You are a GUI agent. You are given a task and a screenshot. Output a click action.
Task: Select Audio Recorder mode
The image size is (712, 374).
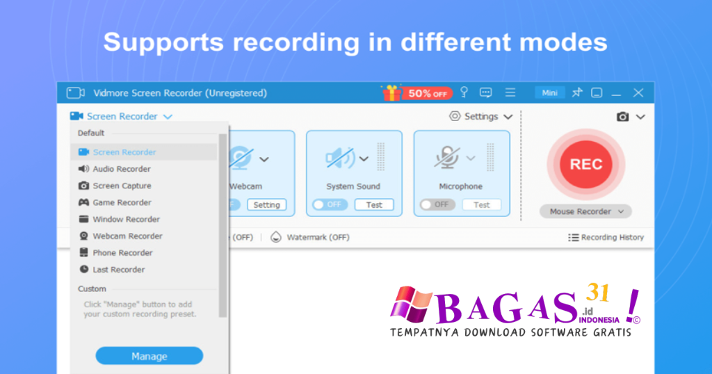pyautogui.click(x=144, y=169)
